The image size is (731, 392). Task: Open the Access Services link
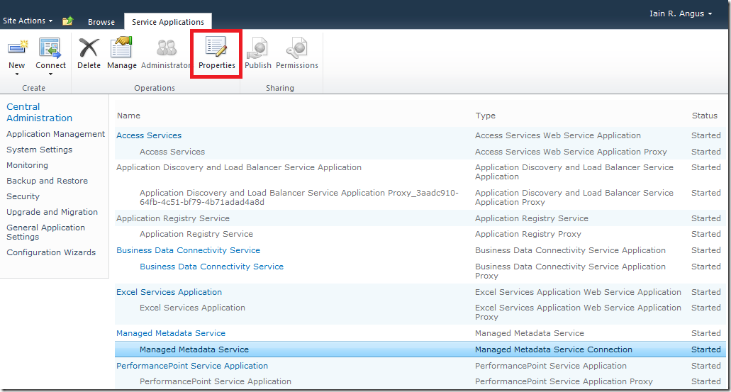click(149, 135)
